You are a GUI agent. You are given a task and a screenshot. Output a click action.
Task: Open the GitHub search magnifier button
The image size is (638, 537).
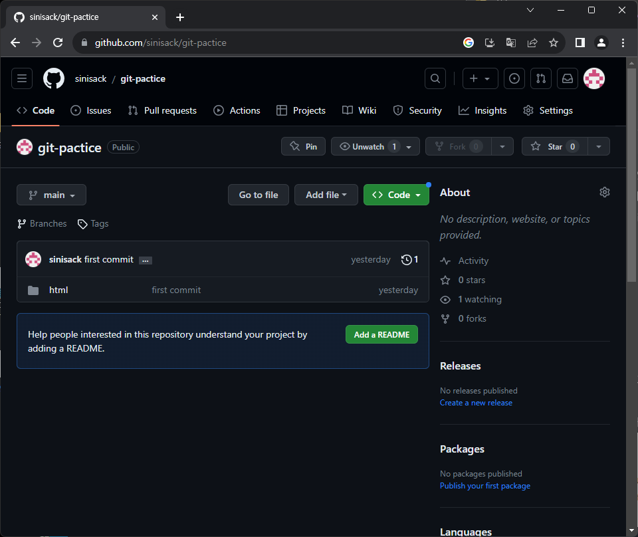pos(435,78)
